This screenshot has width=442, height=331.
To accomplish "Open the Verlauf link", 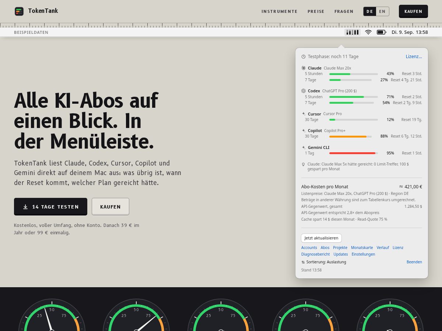I will pos(383,248).
